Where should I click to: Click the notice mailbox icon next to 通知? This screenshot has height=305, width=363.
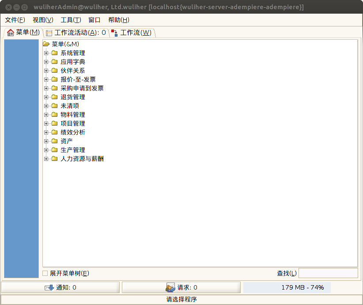coord(49,287)
